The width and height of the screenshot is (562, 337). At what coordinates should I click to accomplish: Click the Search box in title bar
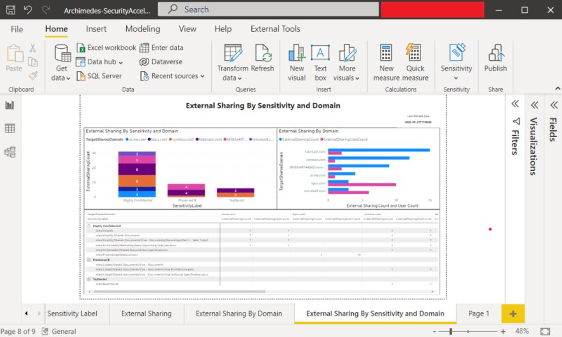point(268,9)
